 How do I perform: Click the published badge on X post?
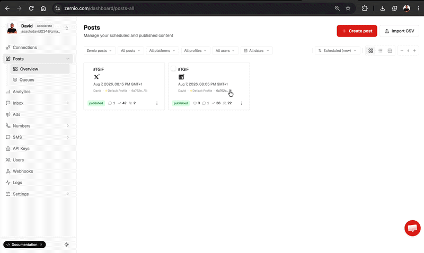pyautogui.click(x=96, y=103)
